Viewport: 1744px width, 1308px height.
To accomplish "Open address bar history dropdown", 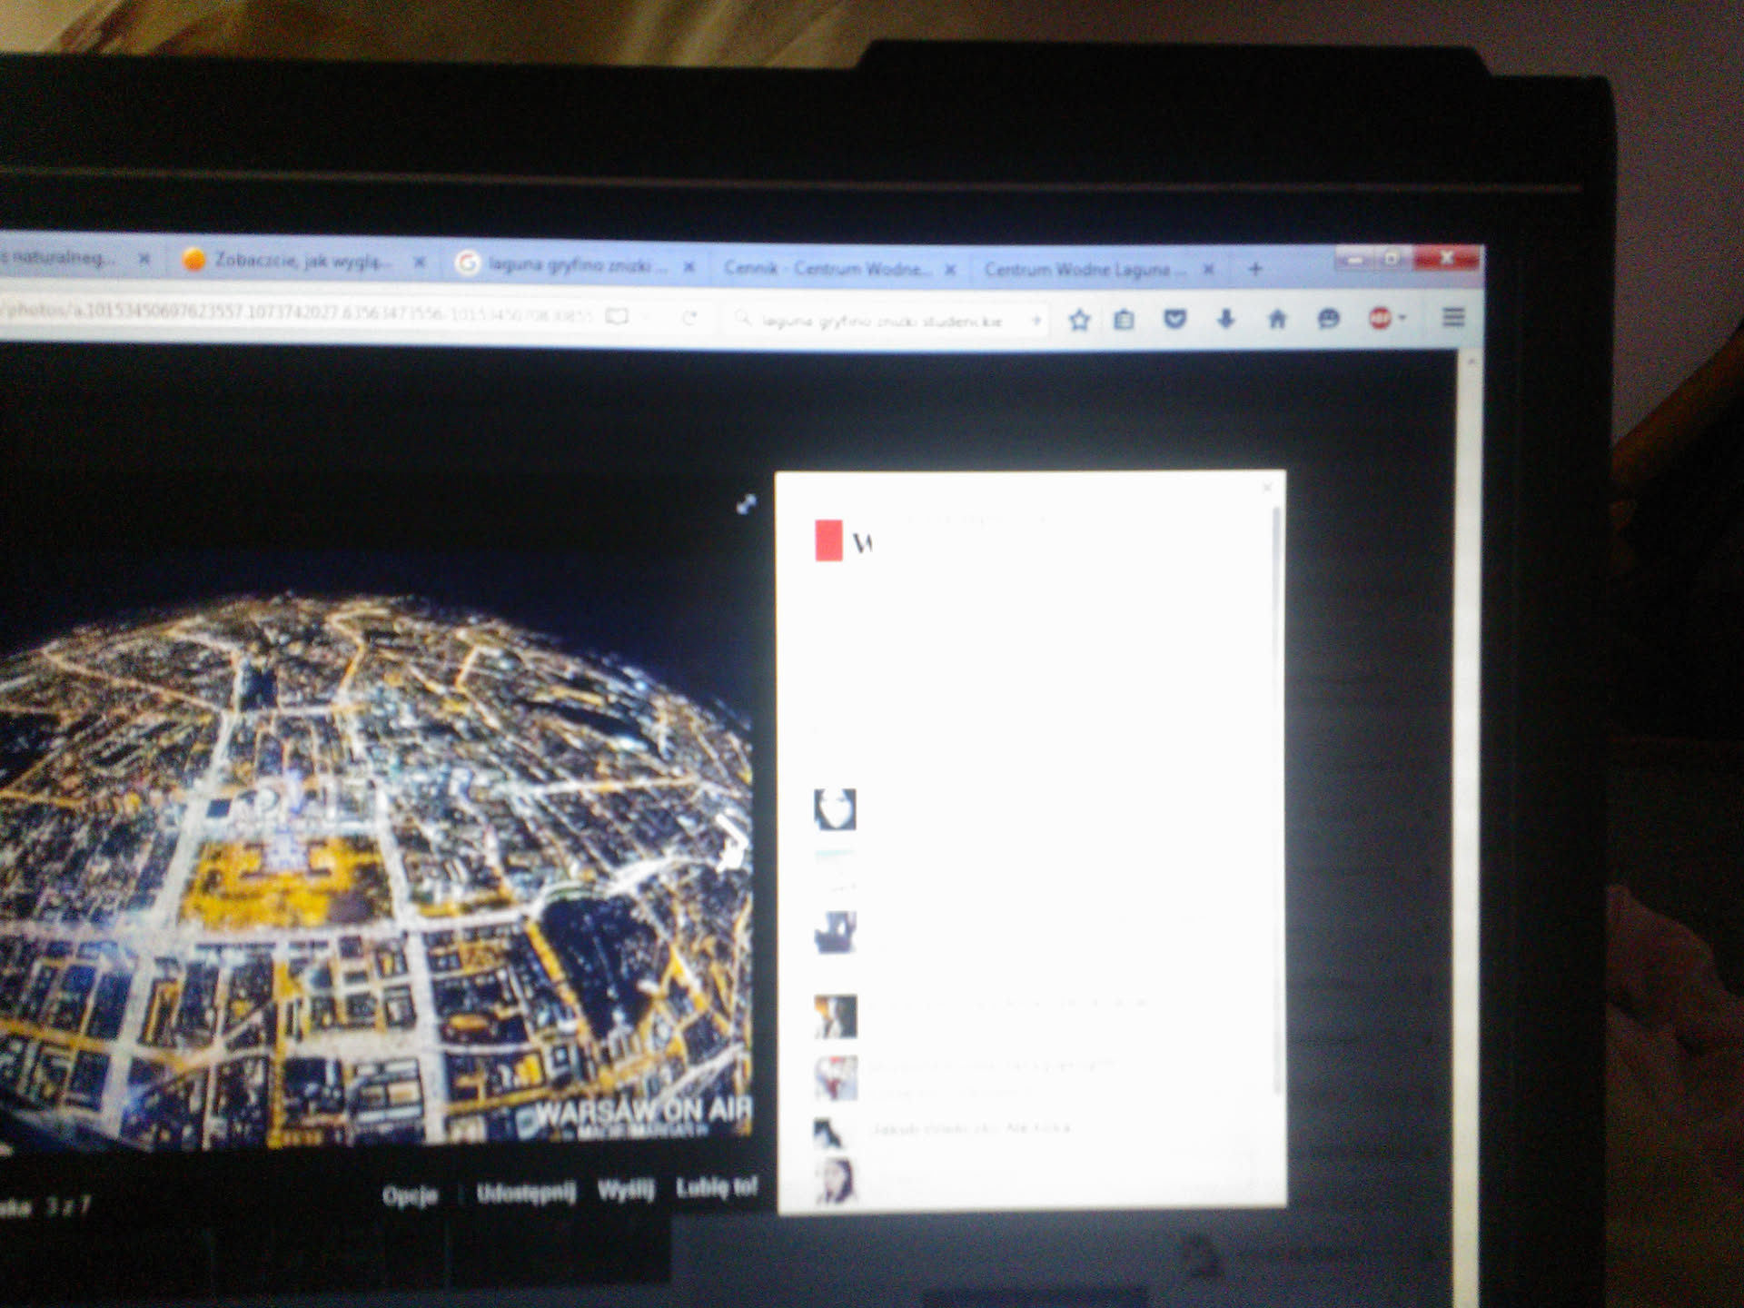I will 646,316.
